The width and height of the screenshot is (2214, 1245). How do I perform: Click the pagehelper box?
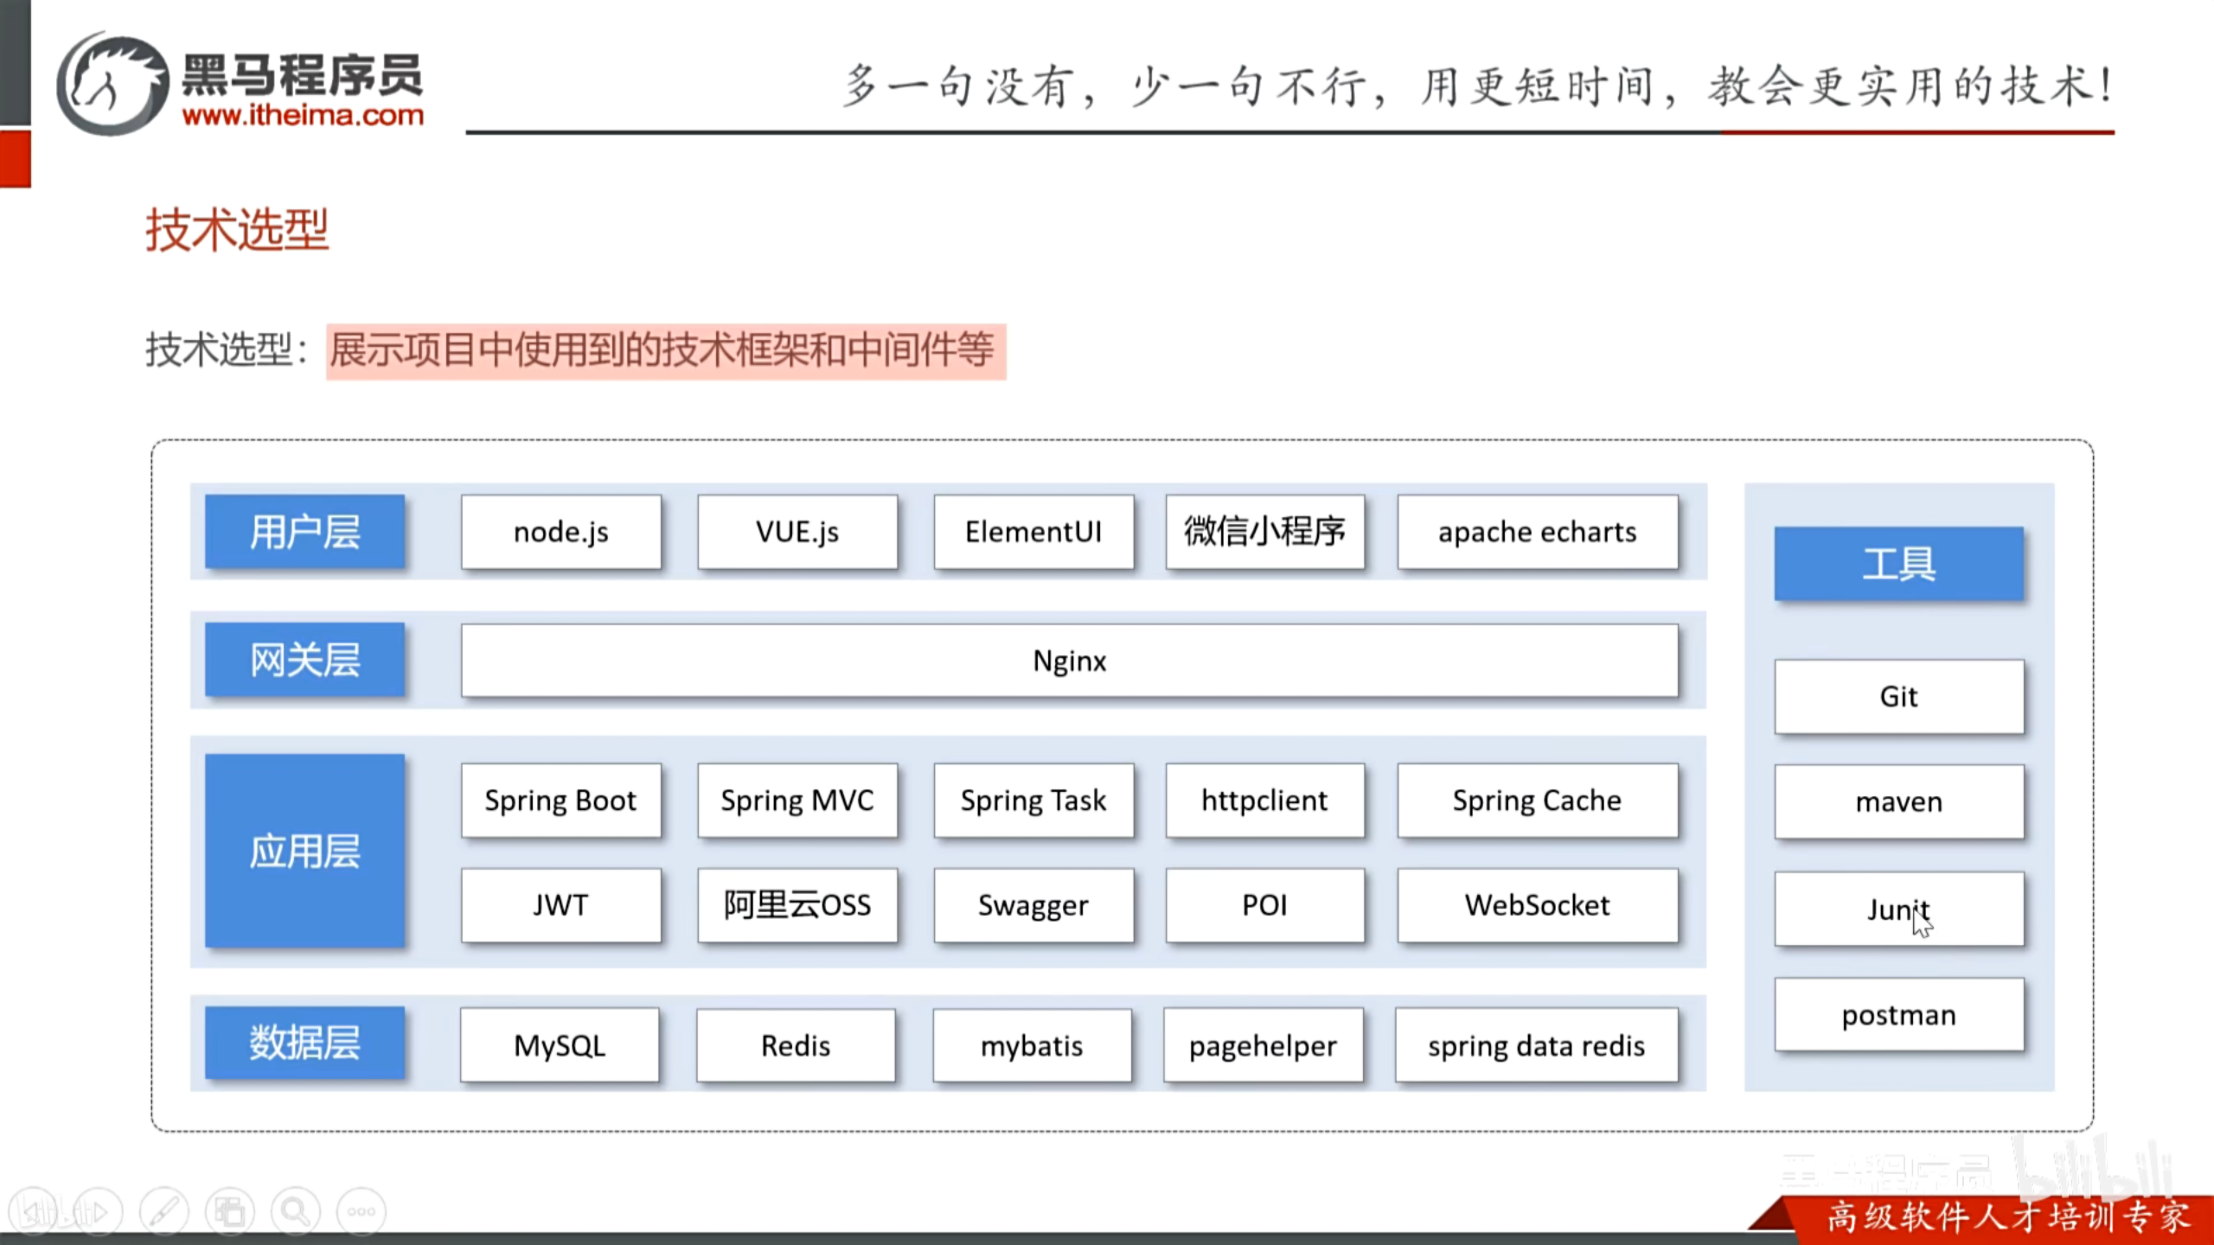1264,1045
